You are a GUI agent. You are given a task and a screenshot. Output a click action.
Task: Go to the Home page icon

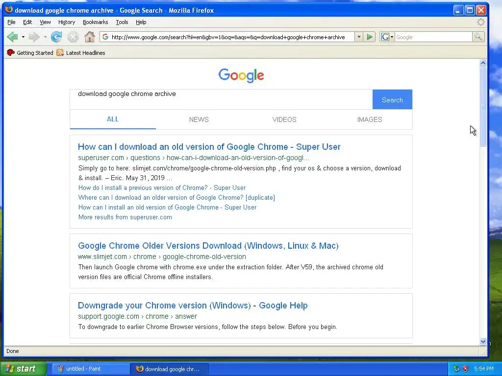(x=90, y=37)
